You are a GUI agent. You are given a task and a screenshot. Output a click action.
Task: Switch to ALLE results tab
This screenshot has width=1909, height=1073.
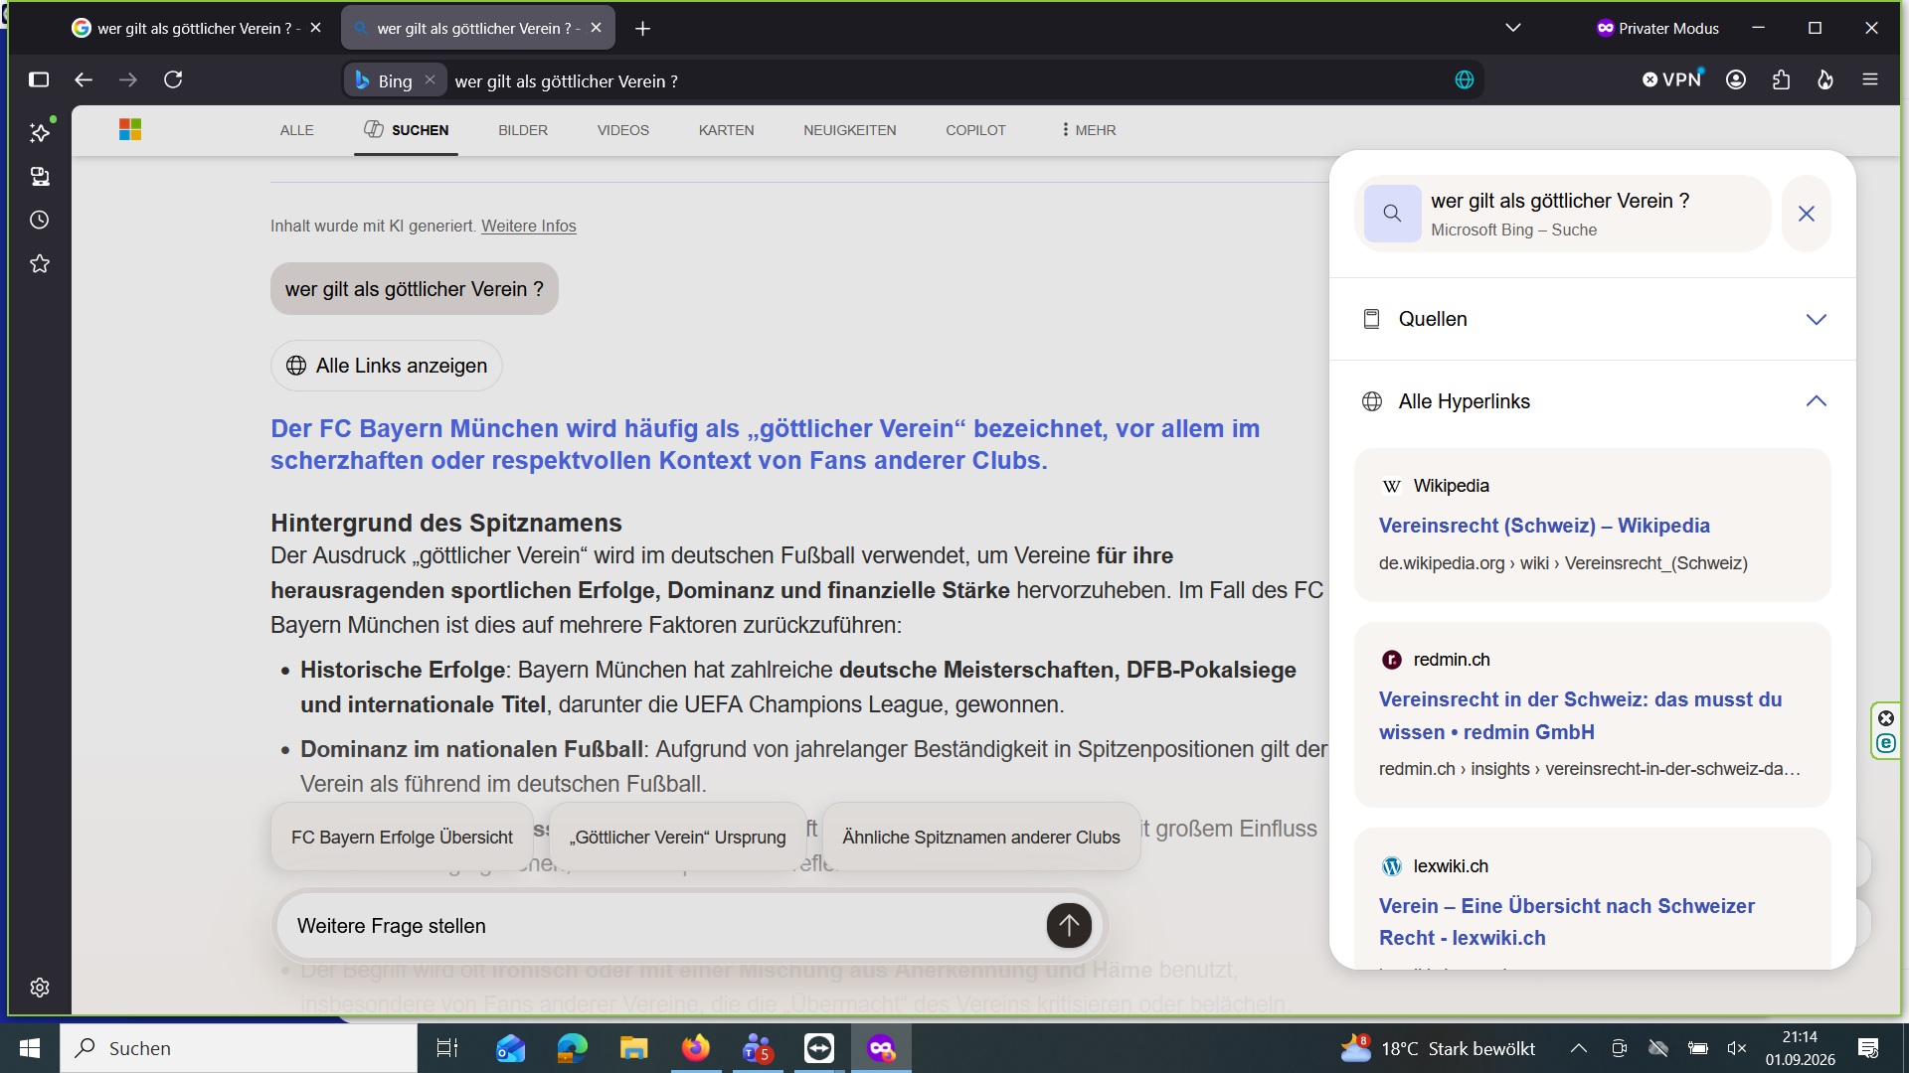[x=296, y=130]
